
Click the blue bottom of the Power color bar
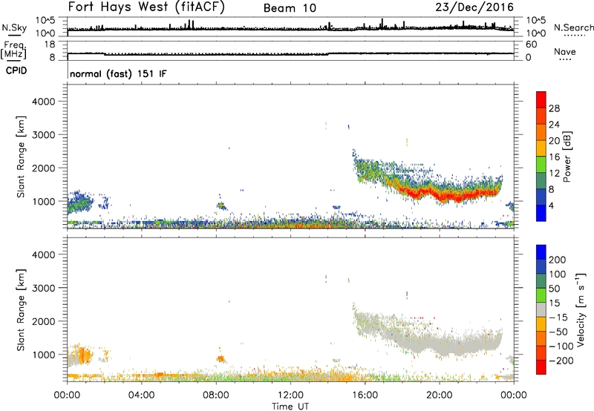541,213
